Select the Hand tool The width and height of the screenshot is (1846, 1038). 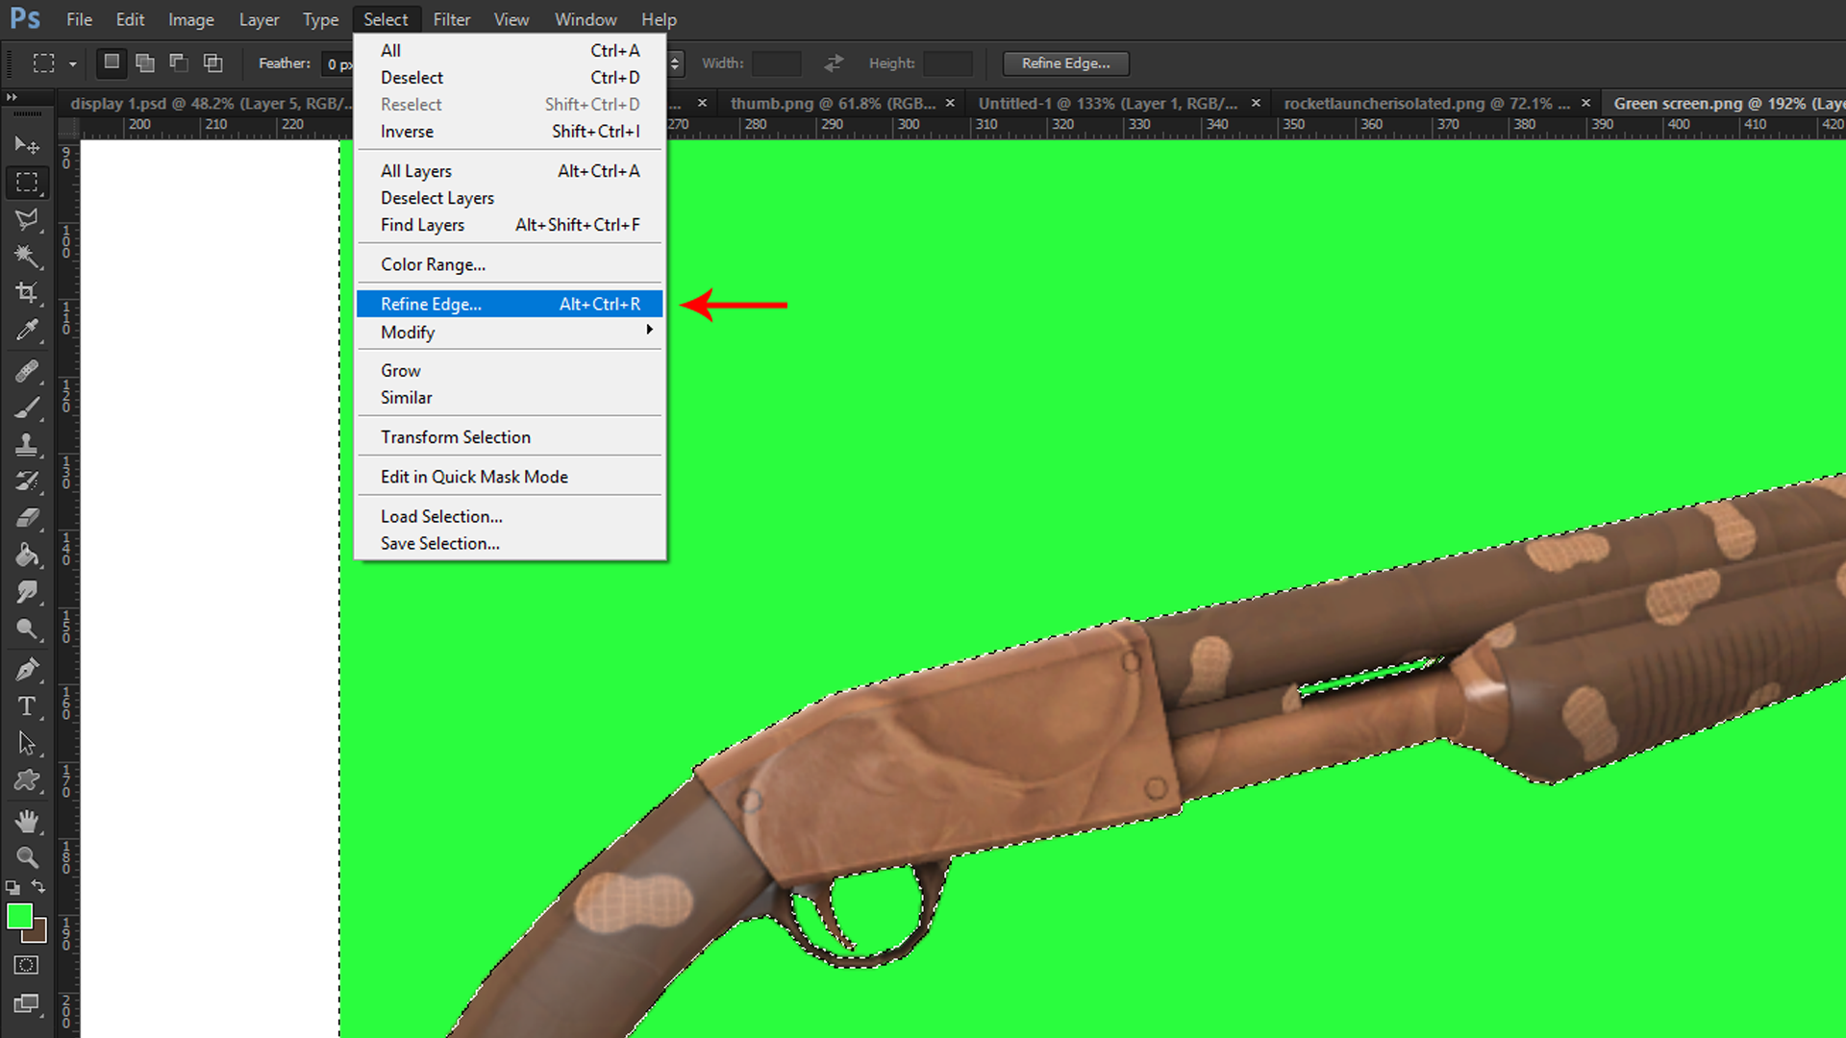tap(27, 821)
